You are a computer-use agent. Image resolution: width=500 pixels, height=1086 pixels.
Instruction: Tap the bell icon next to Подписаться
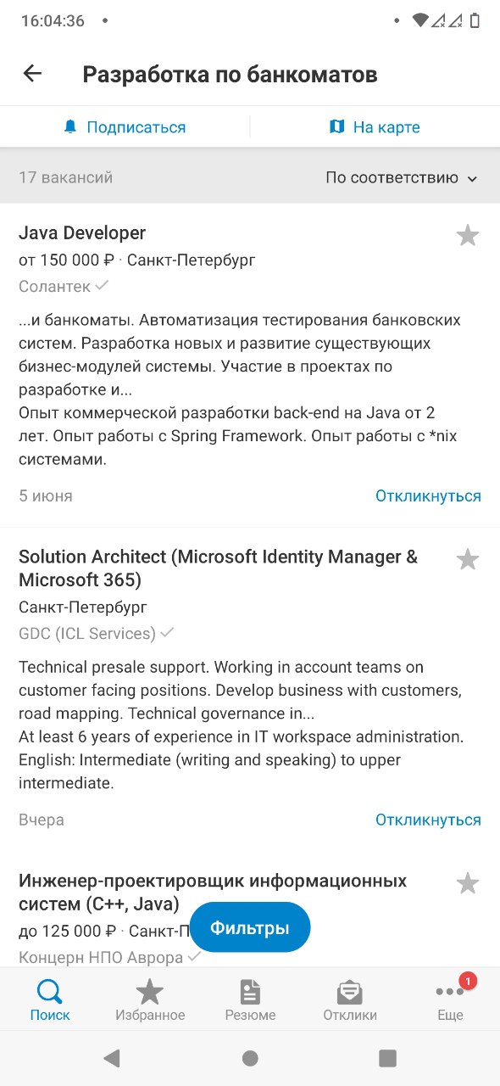pyautogui.click(x=70, y=127)
